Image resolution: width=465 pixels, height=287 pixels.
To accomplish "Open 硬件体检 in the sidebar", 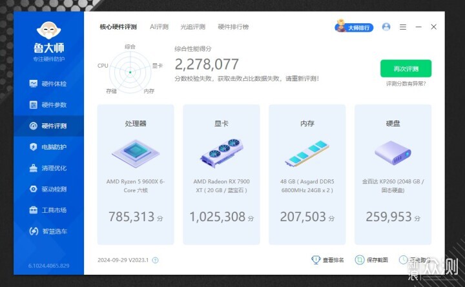I will (x=48, y=84).
